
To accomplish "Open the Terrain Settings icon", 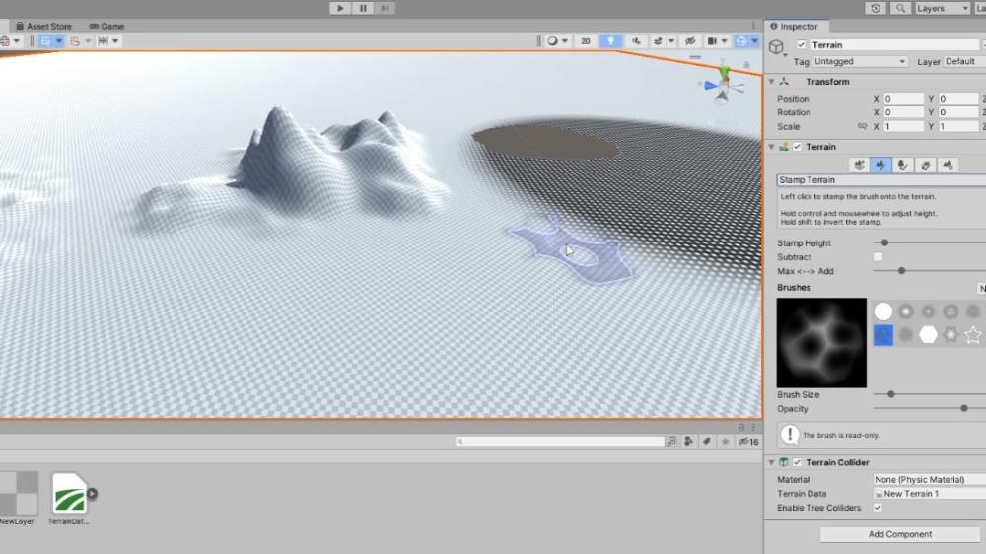I will click(x=949, y=165).
